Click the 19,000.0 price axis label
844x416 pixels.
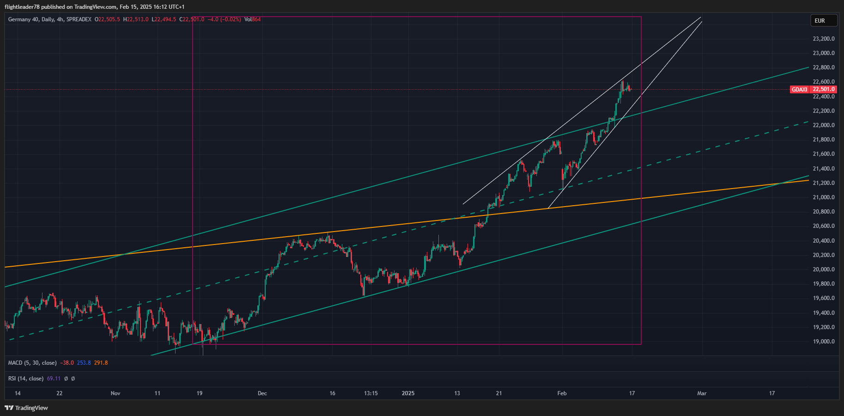[x=824, y=342]
